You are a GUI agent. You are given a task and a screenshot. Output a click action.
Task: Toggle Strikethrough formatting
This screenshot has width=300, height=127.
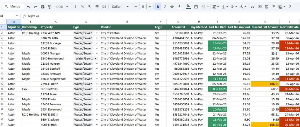(172, 7)
